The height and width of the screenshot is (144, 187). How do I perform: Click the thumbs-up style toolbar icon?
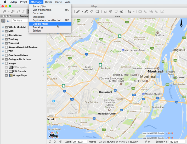point(105,11)
